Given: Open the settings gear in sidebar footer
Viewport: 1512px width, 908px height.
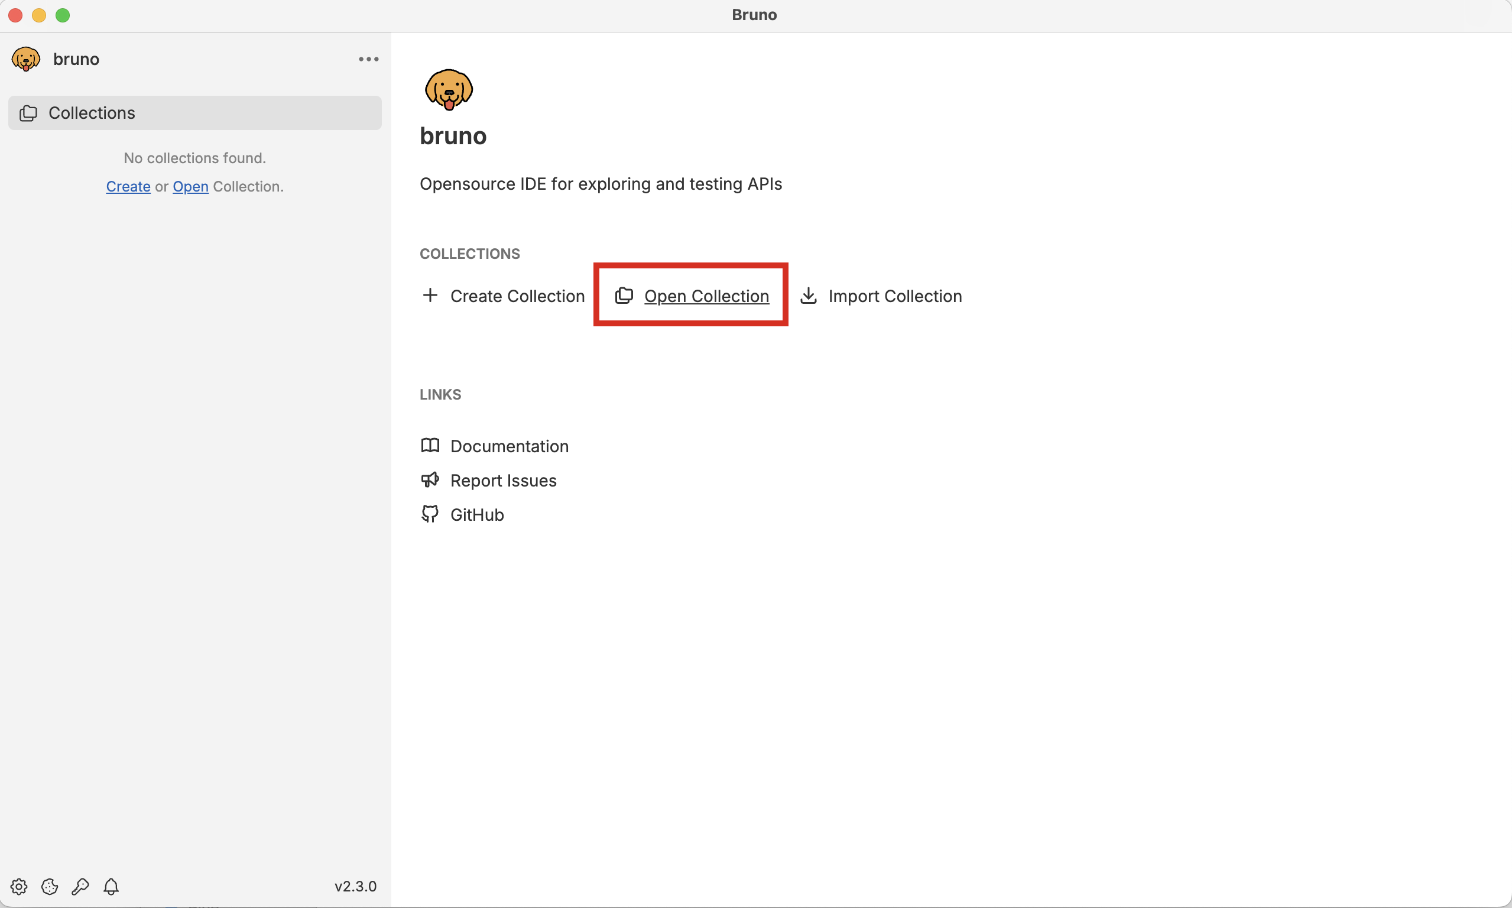Looking at the screenshot, I should coord(19,886).
